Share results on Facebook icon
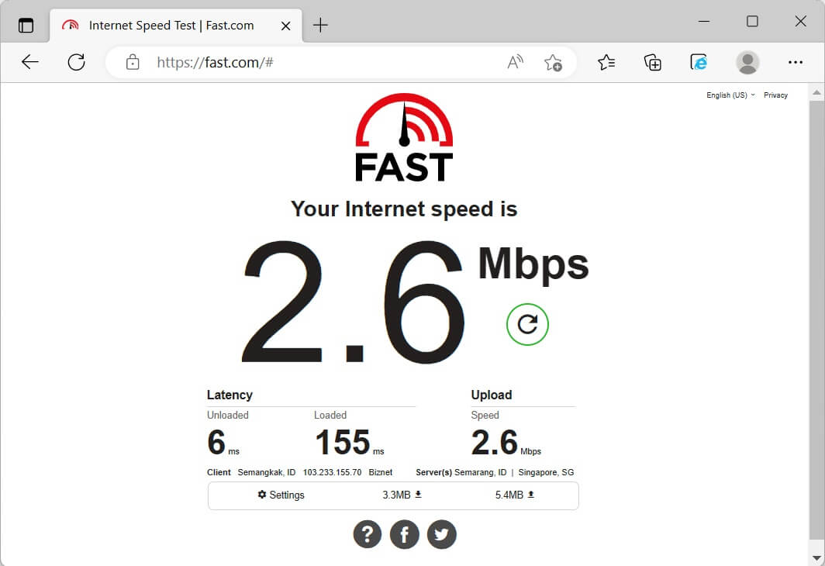The height and width of the screenshot is (566, 825). 405,534
